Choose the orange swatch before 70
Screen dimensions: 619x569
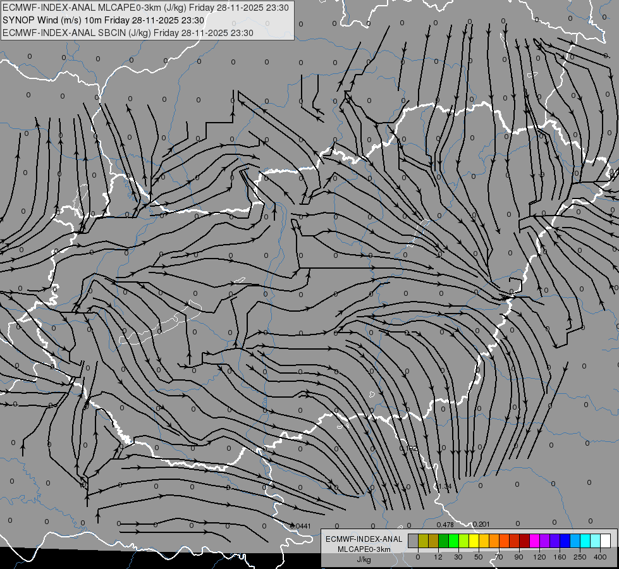click(x=494, y=541)
